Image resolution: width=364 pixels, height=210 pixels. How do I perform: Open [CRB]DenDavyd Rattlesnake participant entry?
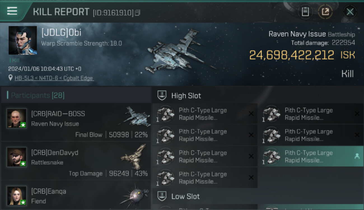coord(76,161)
